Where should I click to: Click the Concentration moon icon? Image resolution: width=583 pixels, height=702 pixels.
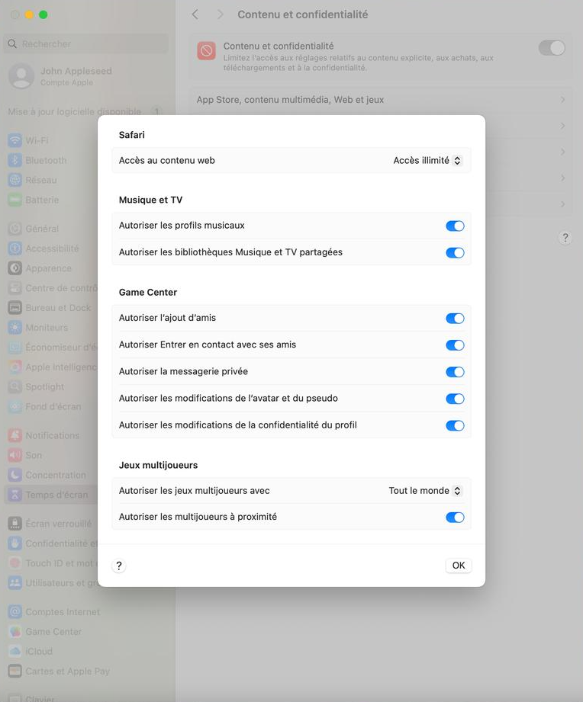14,475
